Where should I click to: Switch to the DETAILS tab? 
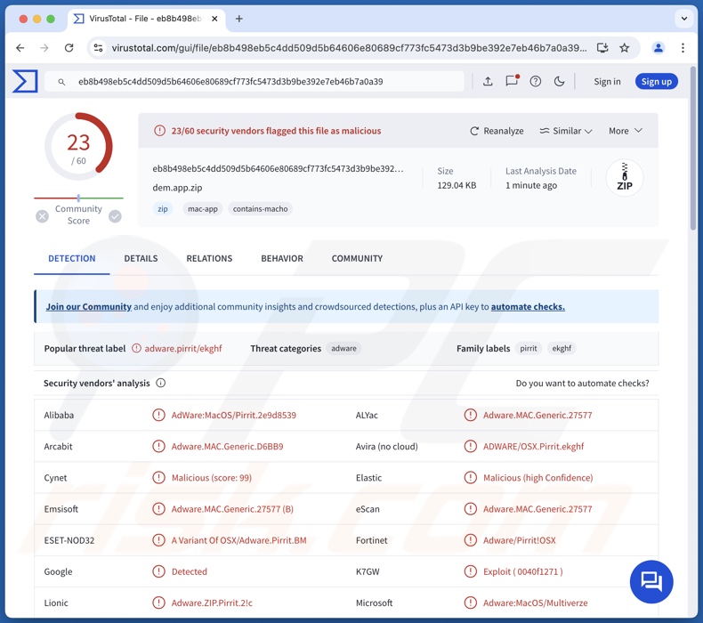point(141,258)
